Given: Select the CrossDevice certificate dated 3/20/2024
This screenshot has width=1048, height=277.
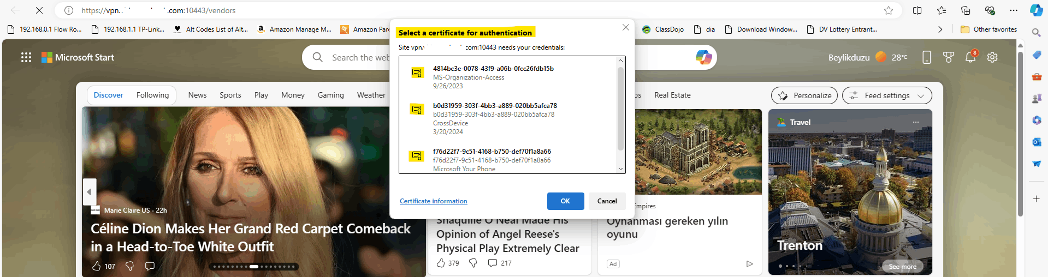Looking at the screenshot, I should pos(508,118).
